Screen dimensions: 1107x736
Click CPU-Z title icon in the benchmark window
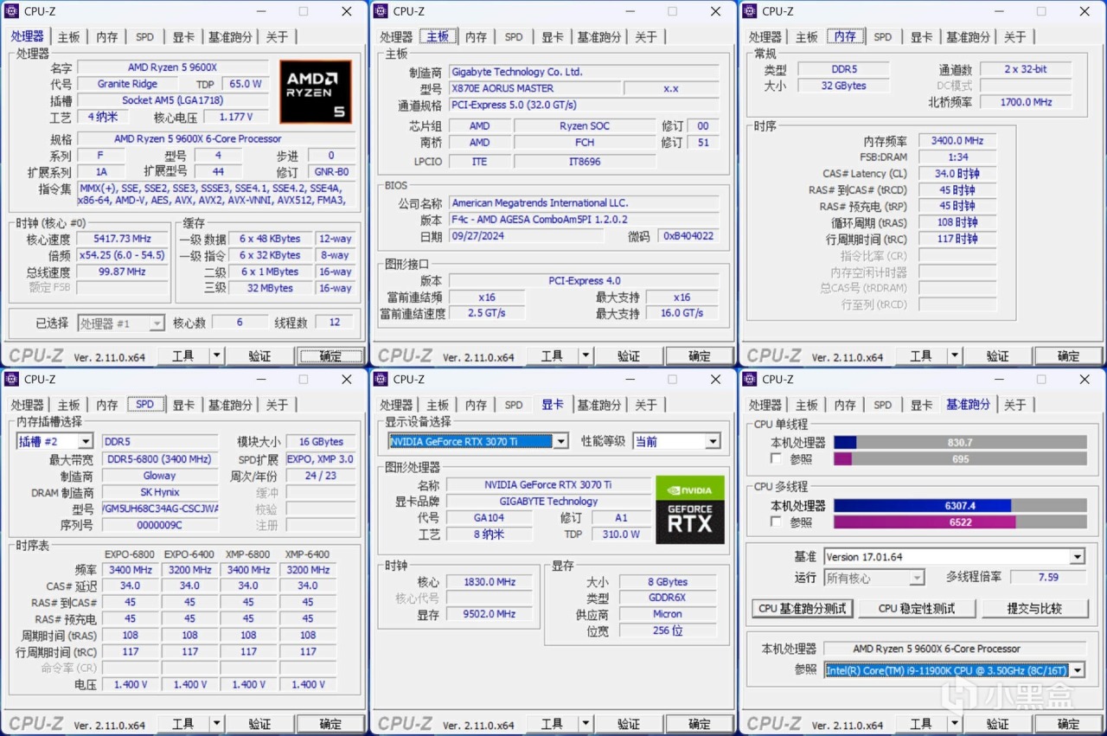click(x=750, y=379)
